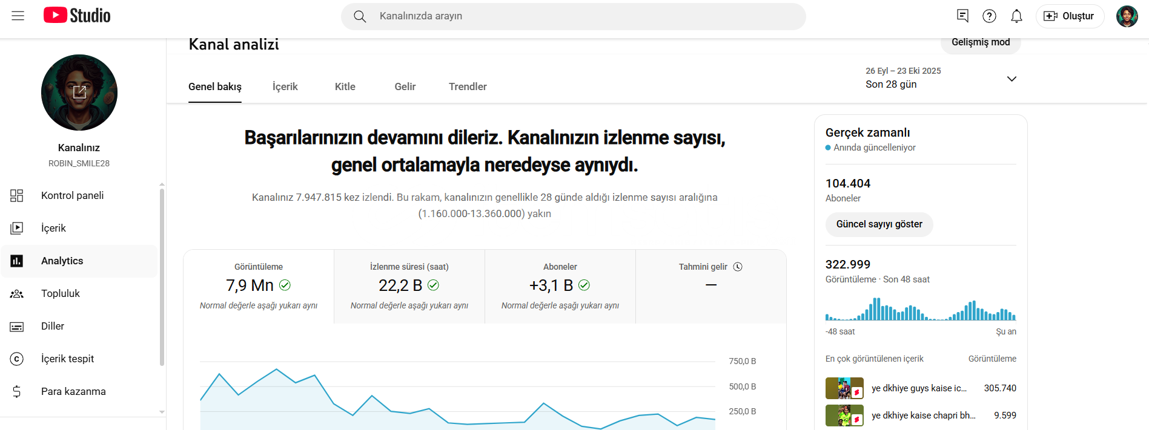
Task: Click the sidebar scroll down arrow
Action: pyautogui.click(x=162, y=412)
